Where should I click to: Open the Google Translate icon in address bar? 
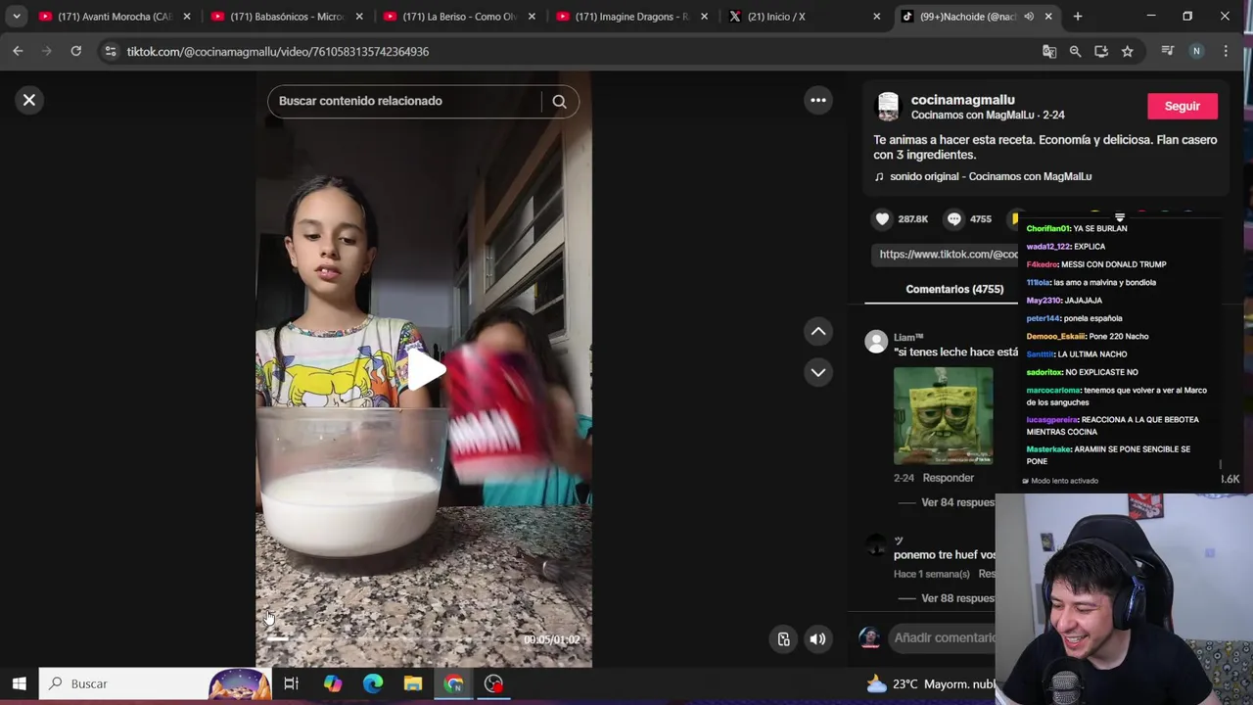1049,51
